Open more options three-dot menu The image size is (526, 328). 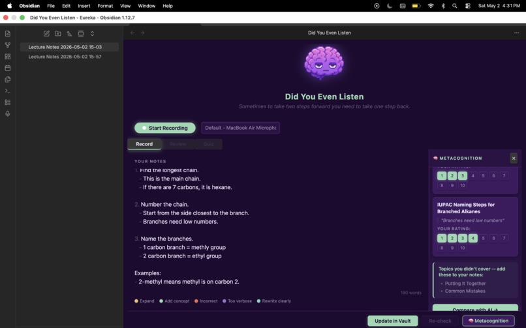pos(517,33)
